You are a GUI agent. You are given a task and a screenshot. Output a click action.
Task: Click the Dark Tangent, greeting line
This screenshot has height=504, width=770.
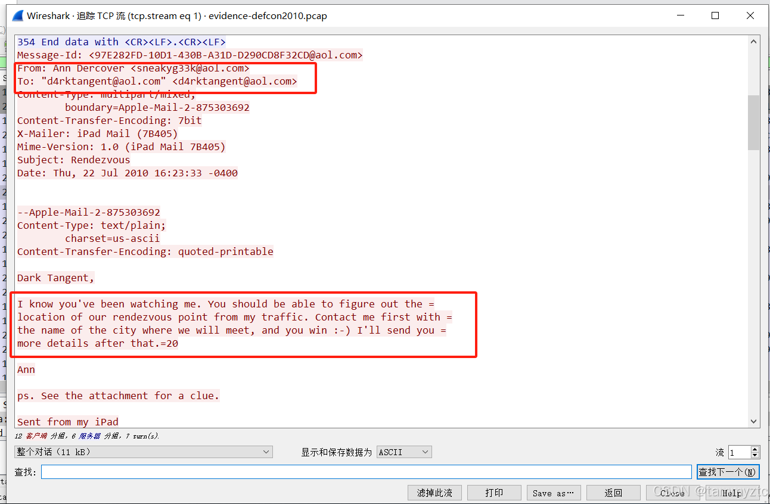click(55, 278)
